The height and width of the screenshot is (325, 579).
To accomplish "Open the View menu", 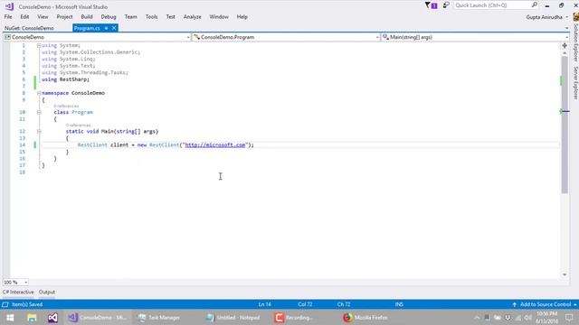I will point(43,17).
